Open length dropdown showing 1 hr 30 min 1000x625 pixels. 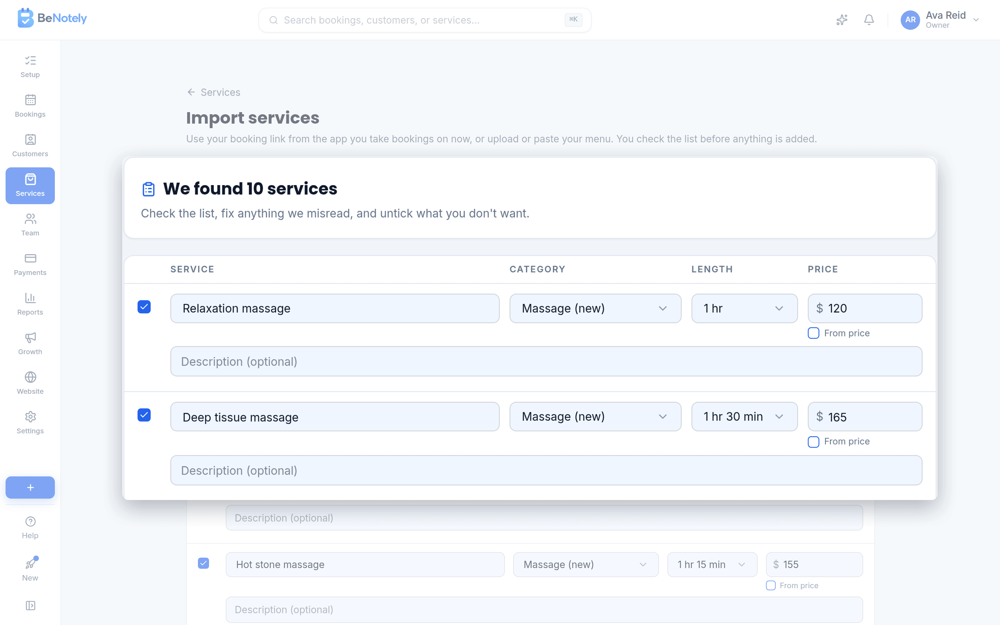(744, 417)
